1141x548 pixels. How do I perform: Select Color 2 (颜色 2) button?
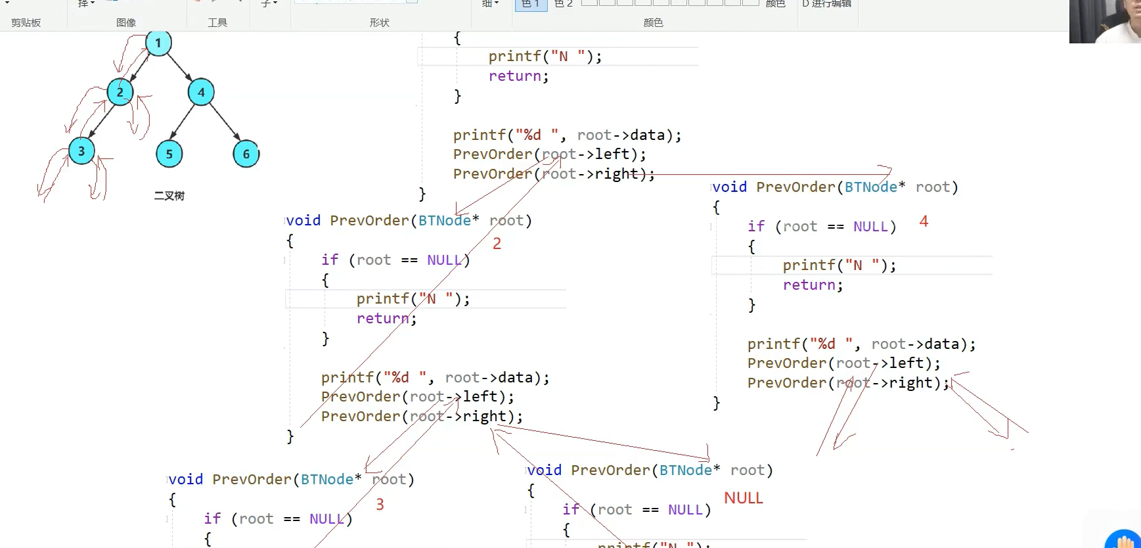(x=564, y=5)
